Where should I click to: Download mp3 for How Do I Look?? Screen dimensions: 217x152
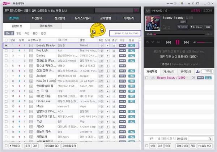(x=122, y=81)
